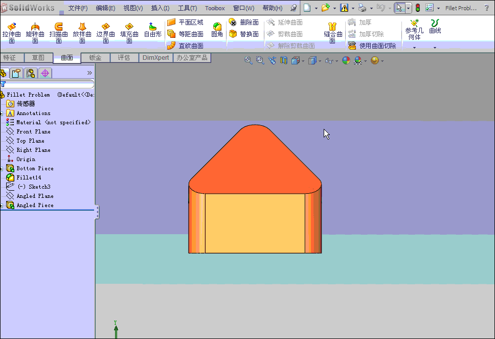The width and height of the screenshot is (495, 339).
Task: Open the Options dropdown arrow
Action: (x=438, y=8)
